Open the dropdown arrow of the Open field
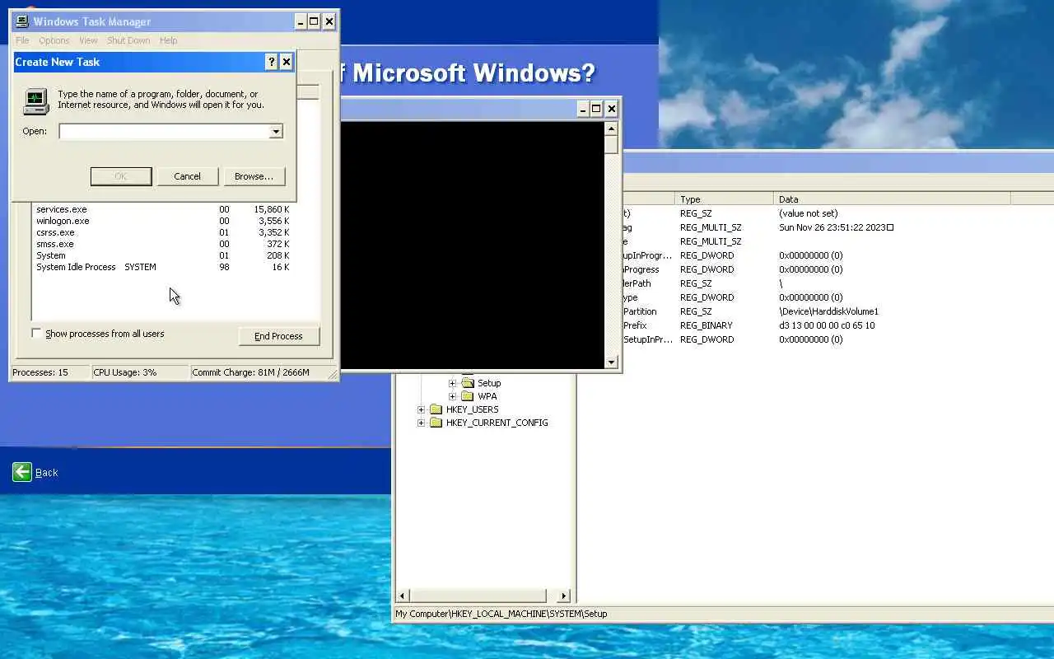The width and height of the screenshot is (1054, 659). tap(276, 132)
